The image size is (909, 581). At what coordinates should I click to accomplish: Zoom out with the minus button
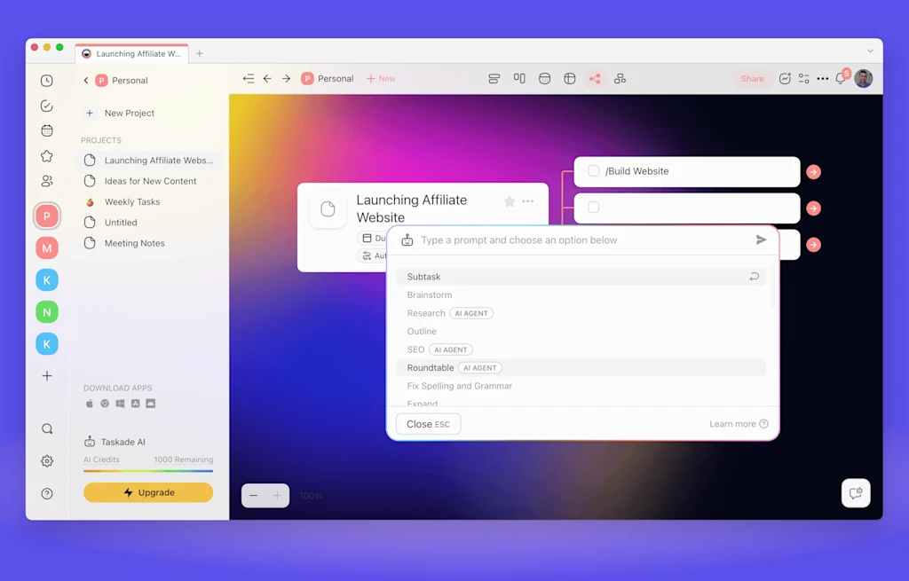click(253, 496)
